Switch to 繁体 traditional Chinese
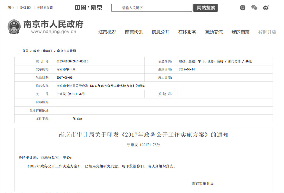The width and height of the screenshot is (284, 193). click(11, 8)
